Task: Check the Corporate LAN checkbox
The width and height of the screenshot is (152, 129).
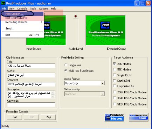Action: [115, 86]
